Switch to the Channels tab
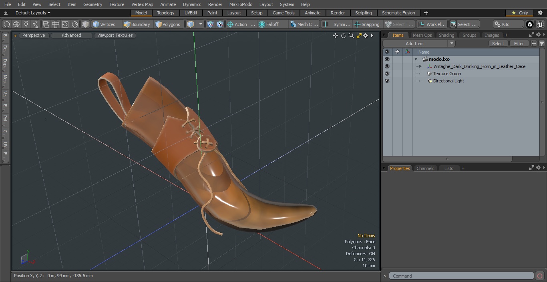This screenshot has width=547, height=282. click(425, 168)
